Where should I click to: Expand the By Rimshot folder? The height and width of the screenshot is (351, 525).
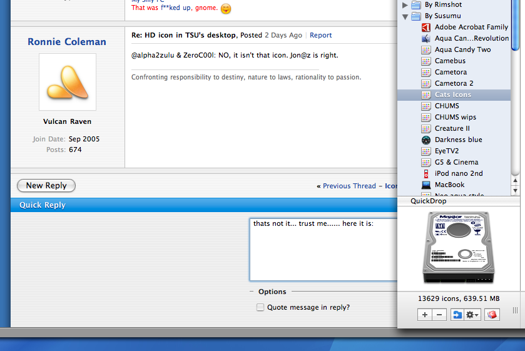coord(405,4)
